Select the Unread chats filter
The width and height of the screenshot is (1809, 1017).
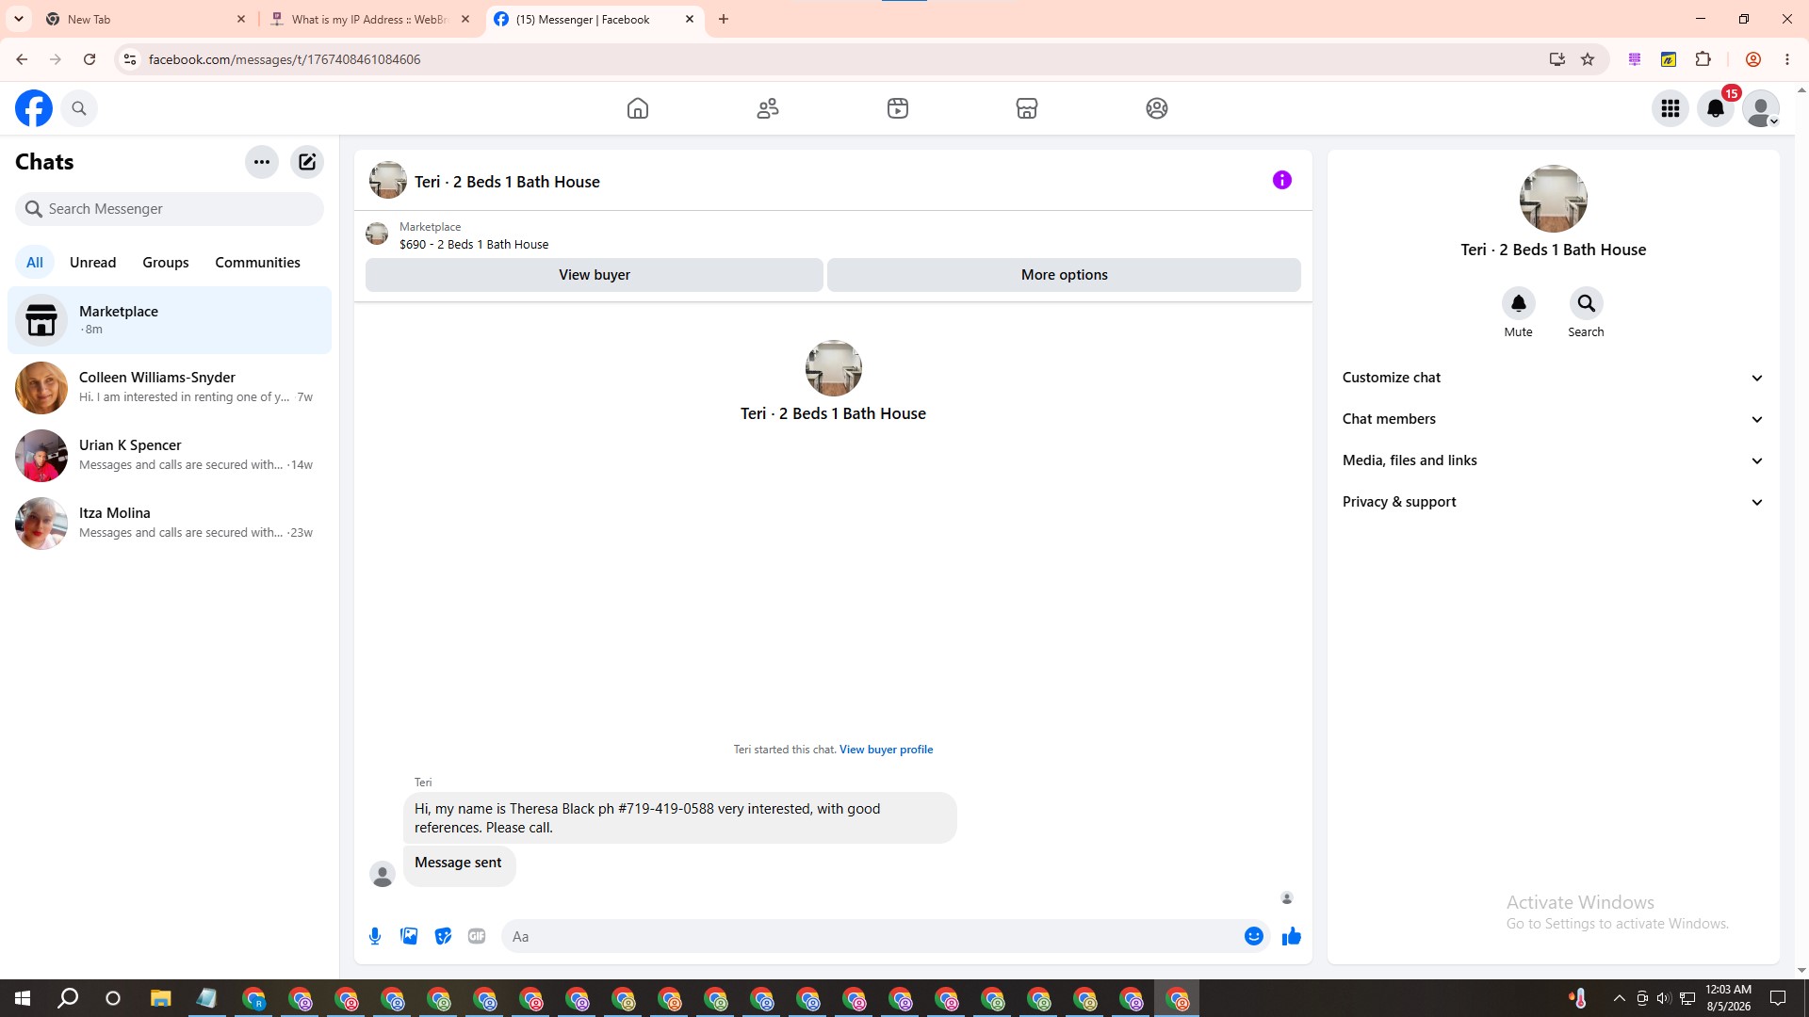[x=92, y=263]
